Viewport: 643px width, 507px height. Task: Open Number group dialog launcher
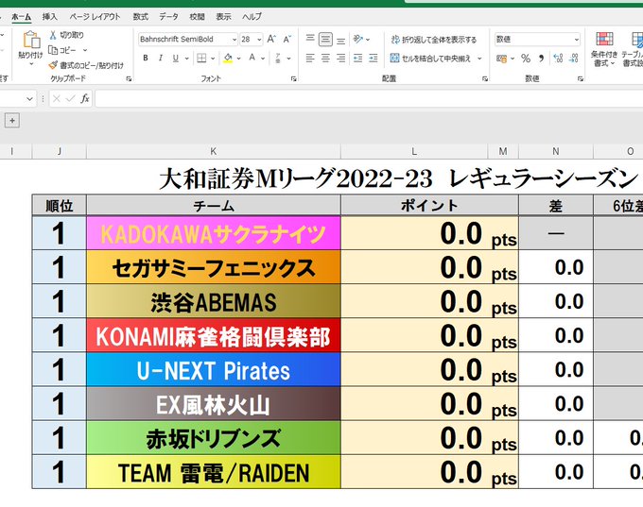pos(581,78)
